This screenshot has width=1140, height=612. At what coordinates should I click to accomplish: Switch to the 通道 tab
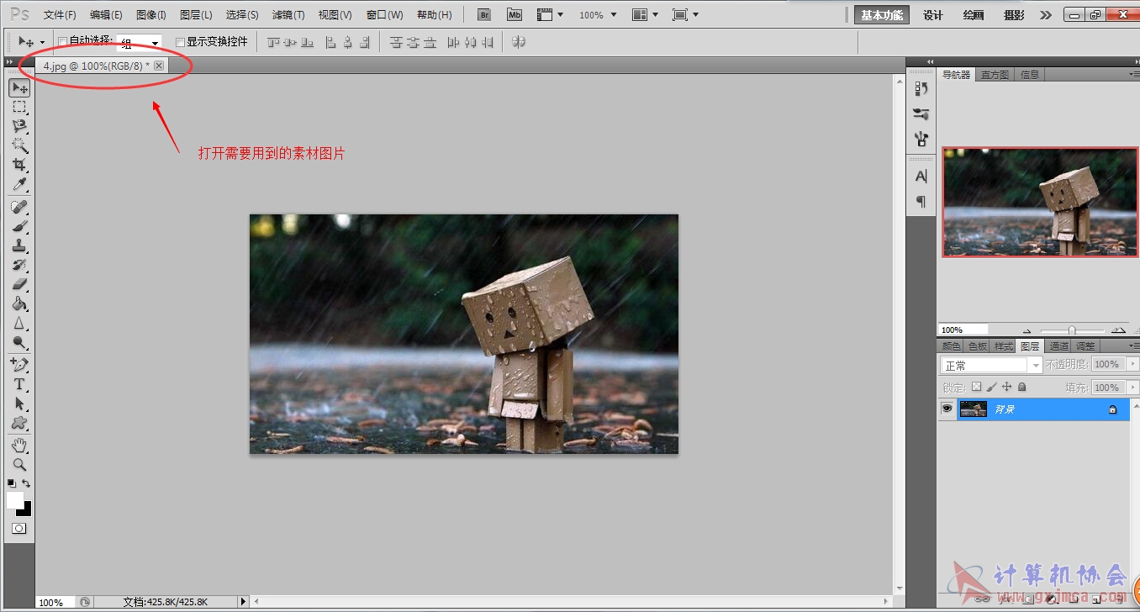point(1058,346)
